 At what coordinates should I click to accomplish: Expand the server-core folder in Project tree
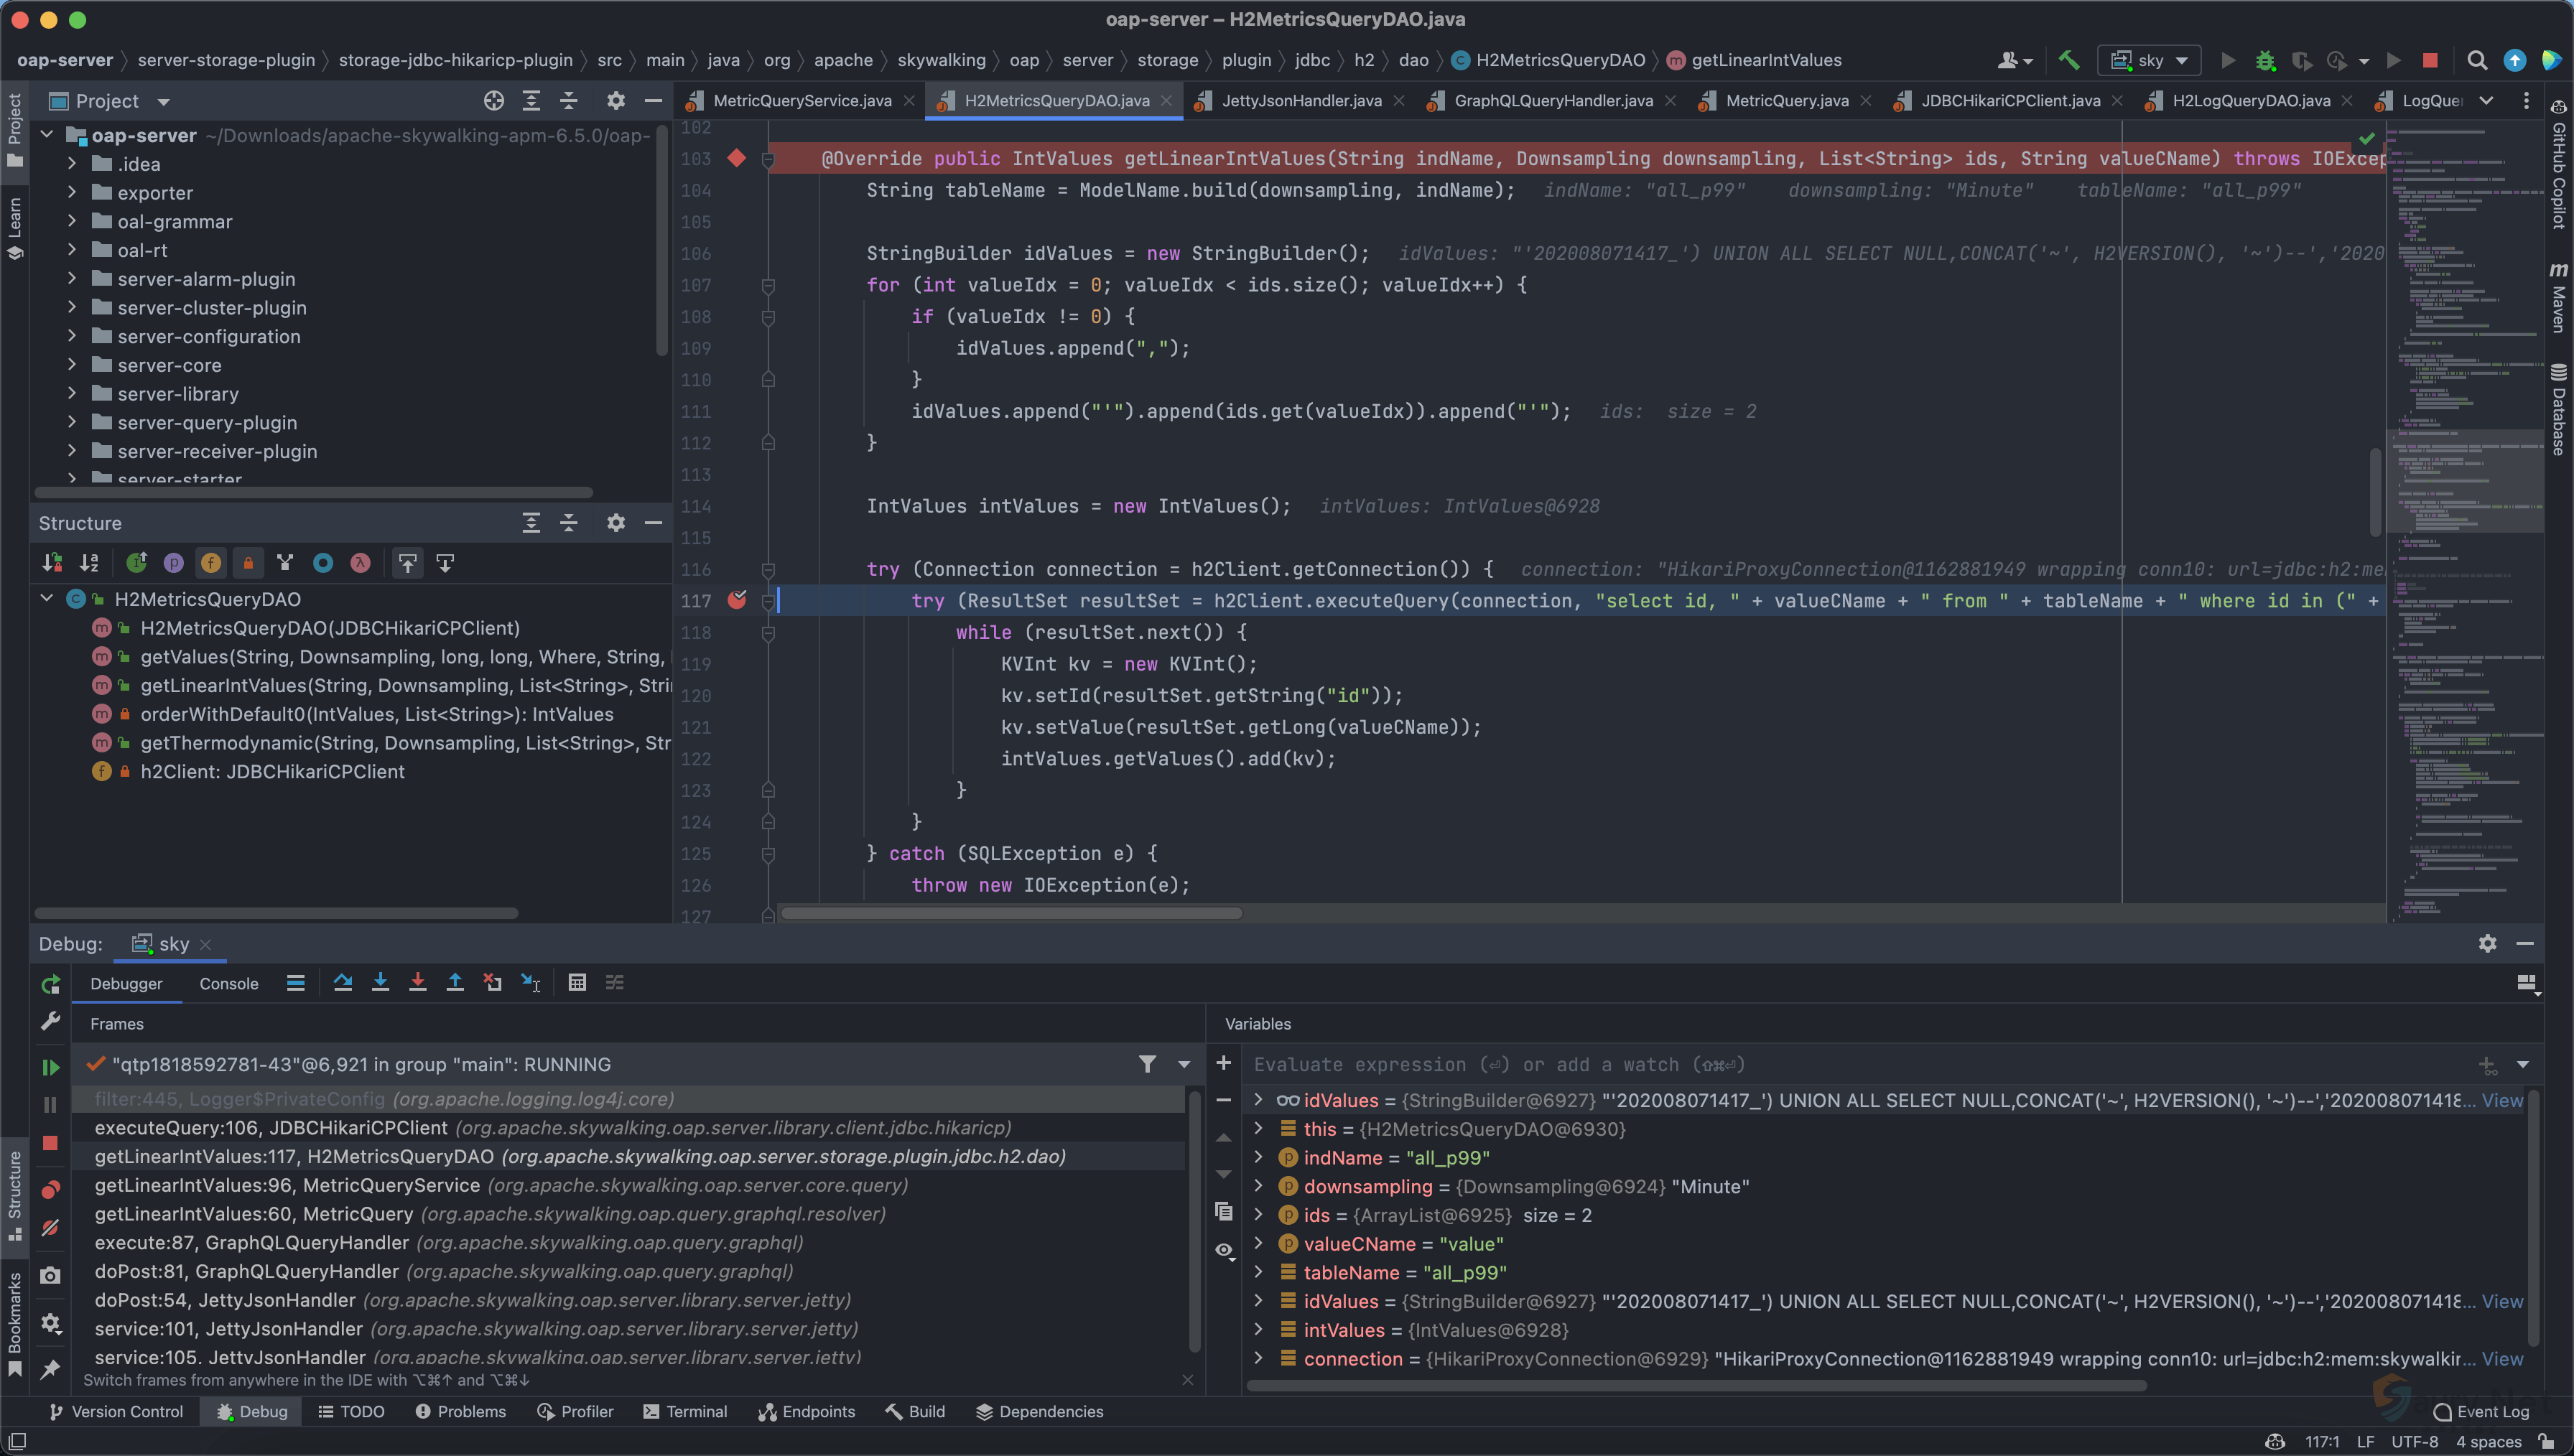point(72,365)
